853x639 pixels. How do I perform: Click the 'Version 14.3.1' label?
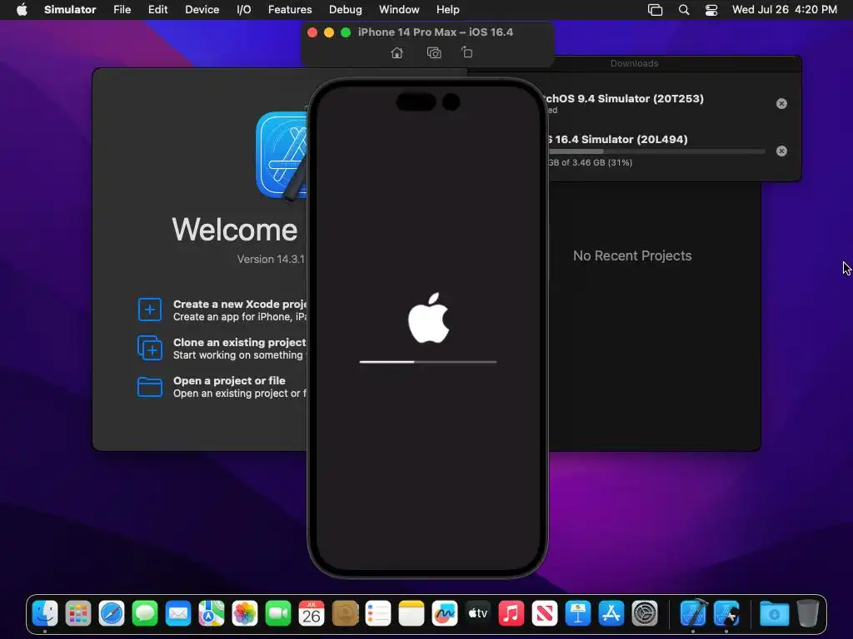(x=271, y=260)
